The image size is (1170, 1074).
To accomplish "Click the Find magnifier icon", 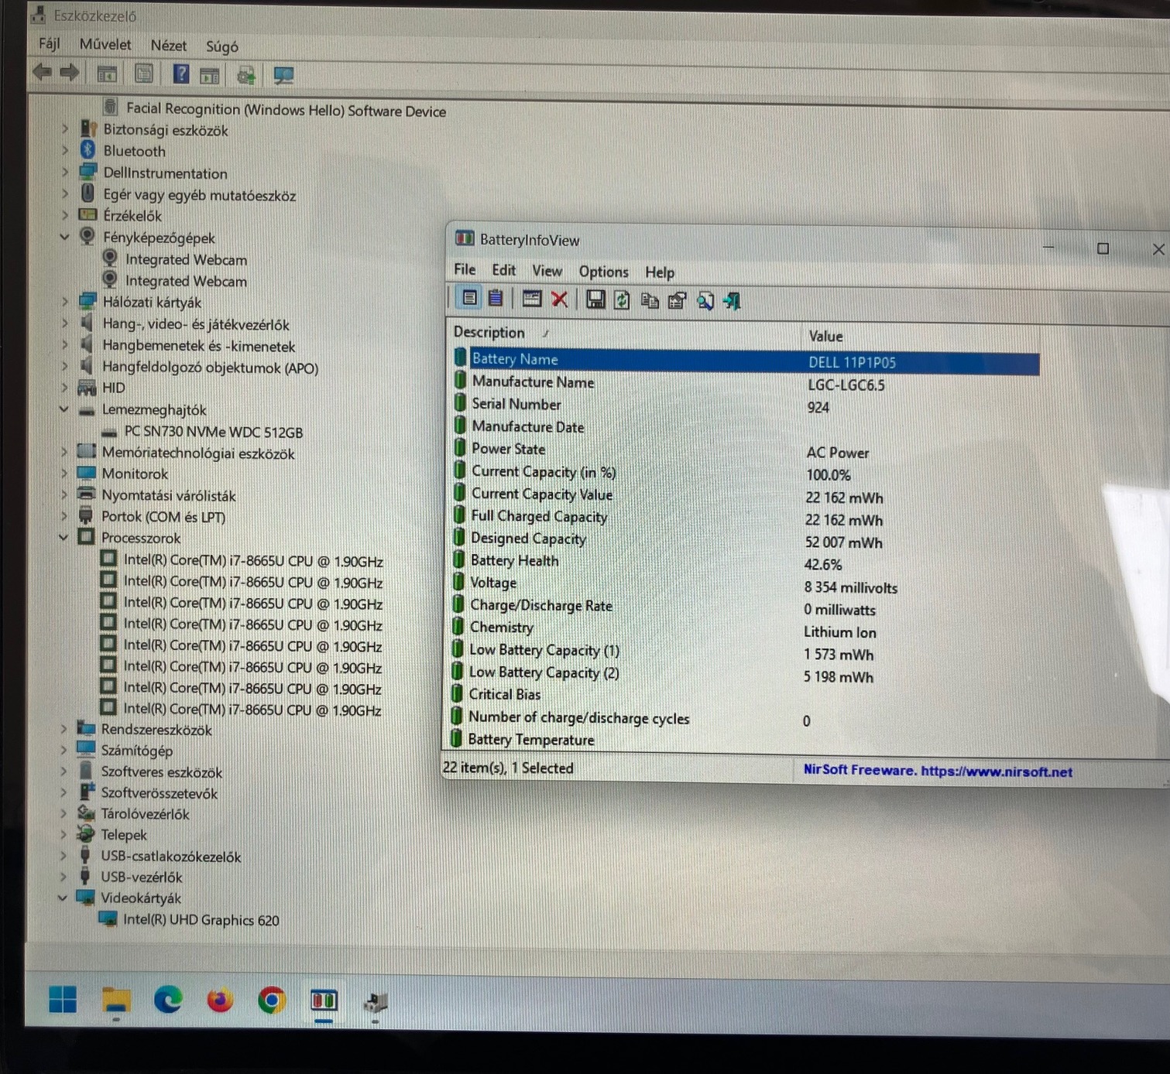I will tap(705, 301).
